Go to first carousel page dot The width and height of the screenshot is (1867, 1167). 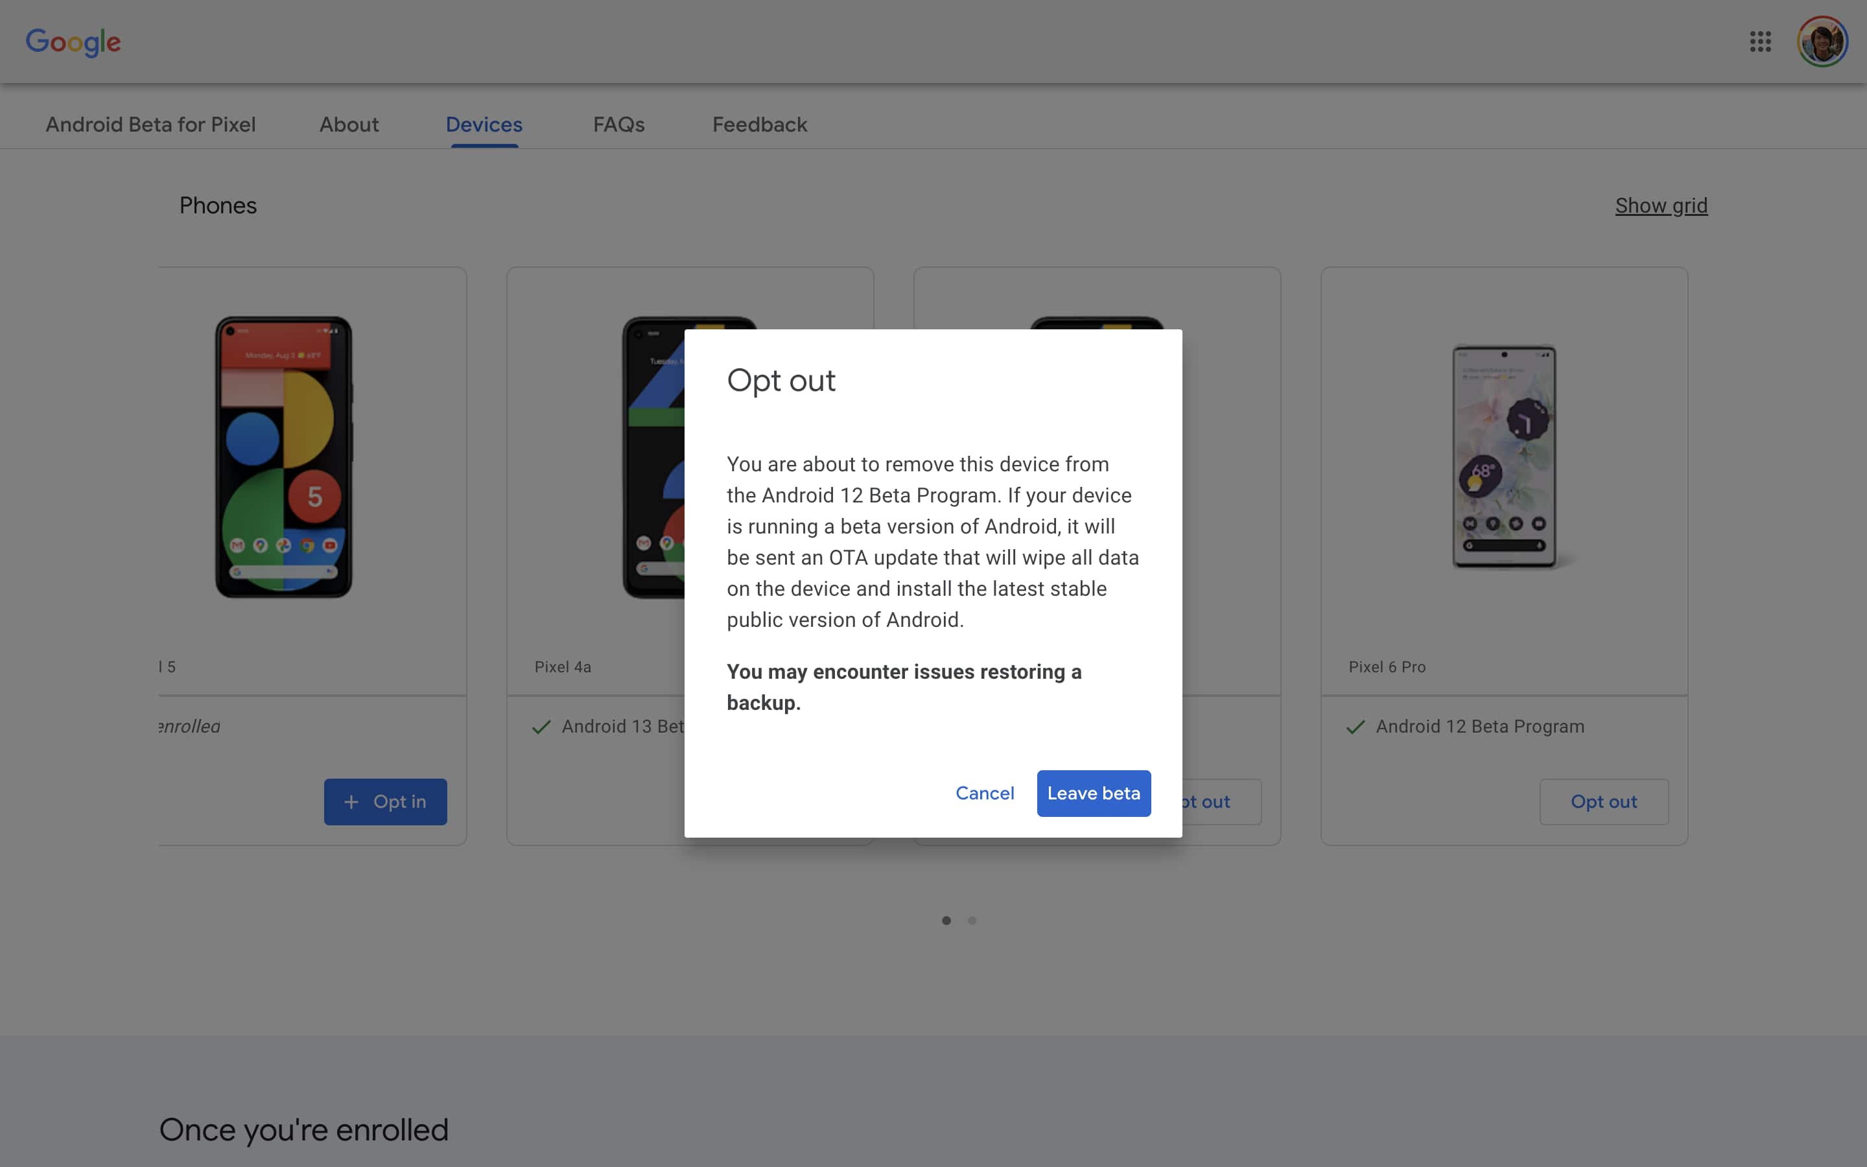click(946, 920)
